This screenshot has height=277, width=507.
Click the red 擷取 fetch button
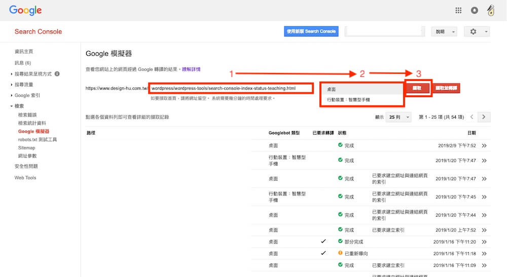[x=417, y=88]
